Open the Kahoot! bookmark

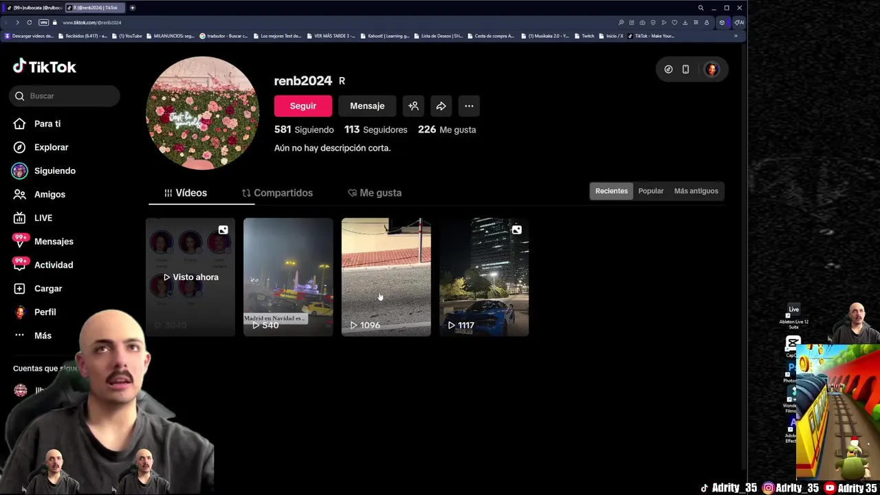tap(384, 36)
